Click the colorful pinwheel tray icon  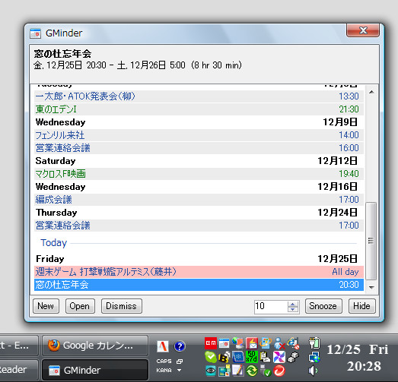(279, 357)
